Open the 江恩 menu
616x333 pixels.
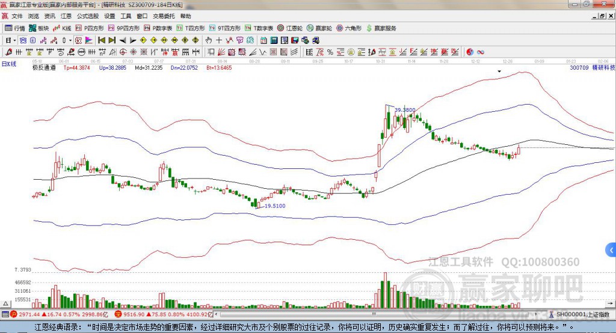pos(66,16)
